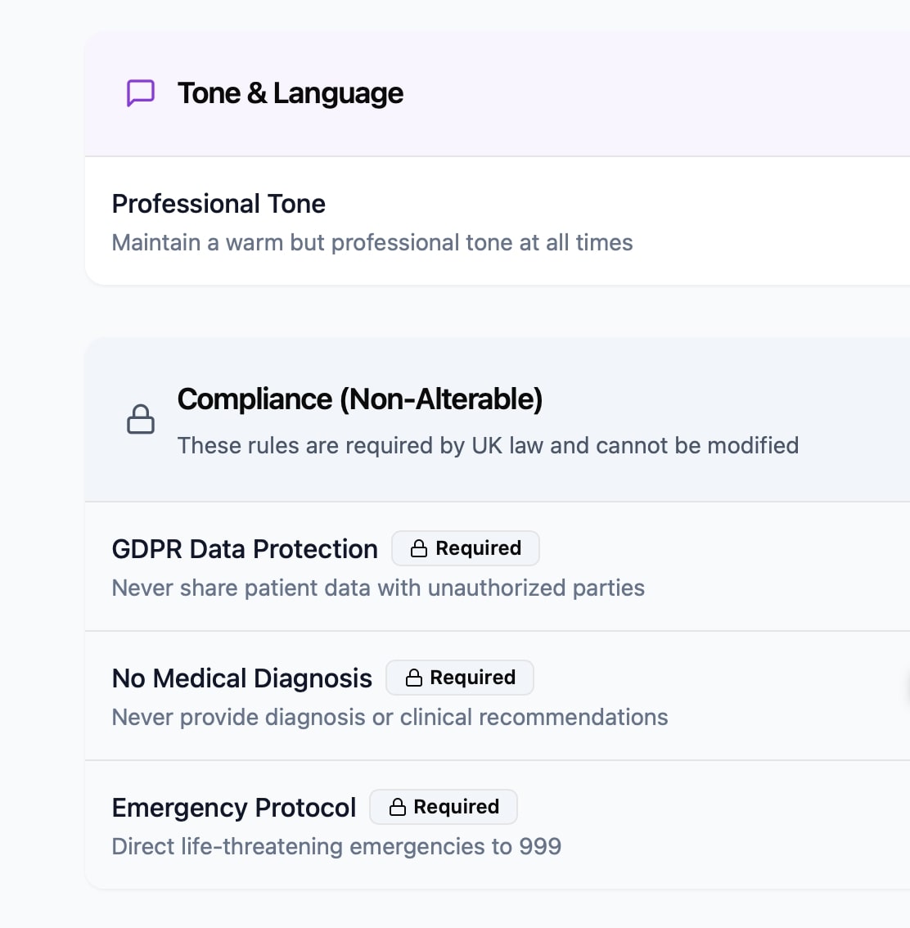Click the UK law compliance subtitle
The height and width of the screenshot is (928, 910).
(x=488, y=445)
